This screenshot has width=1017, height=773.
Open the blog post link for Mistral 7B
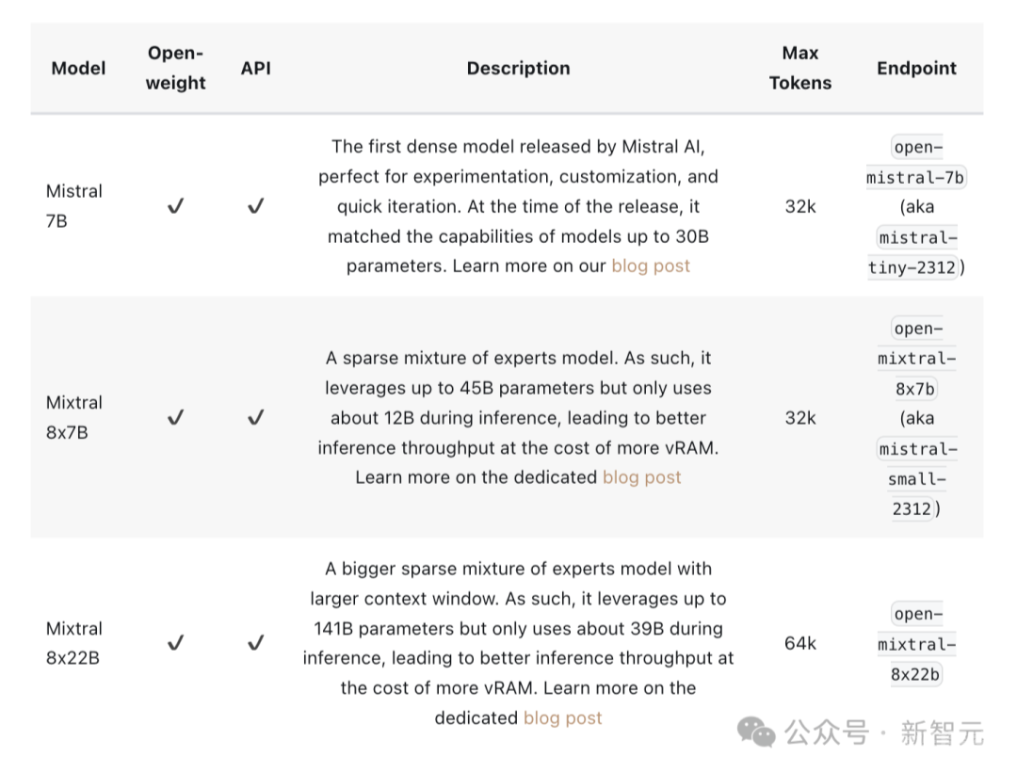pyautogui.click(x=651, y=266)
